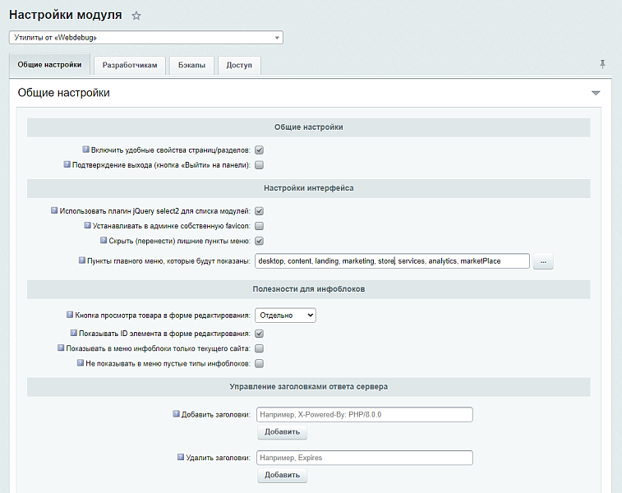Click help icon beside «Подтверждение выхода»
622x493 pixels.
coord(67,164)
